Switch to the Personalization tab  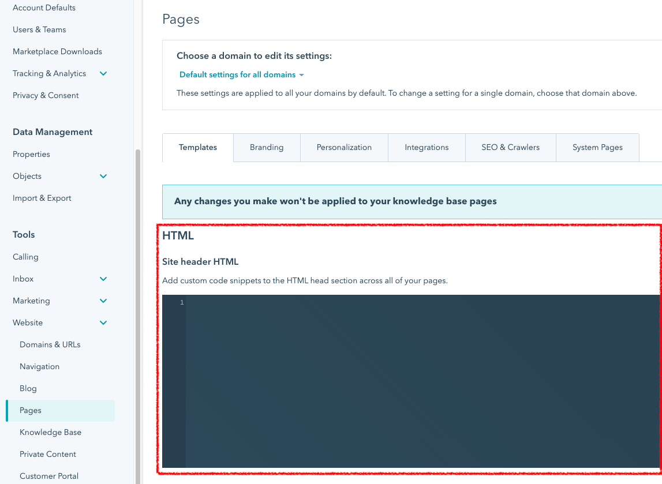[344, 147]
